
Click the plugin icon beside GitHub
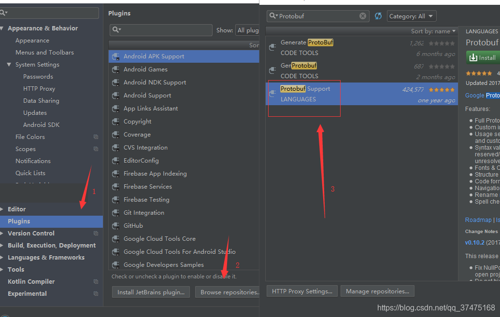pos(116,226)
